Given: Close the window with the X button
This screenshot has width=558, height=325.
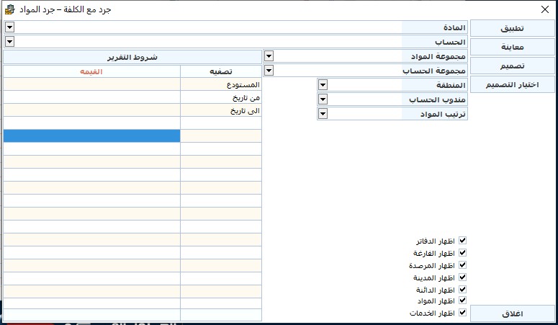Looking at the screenshot, I should tap(545, 9).
